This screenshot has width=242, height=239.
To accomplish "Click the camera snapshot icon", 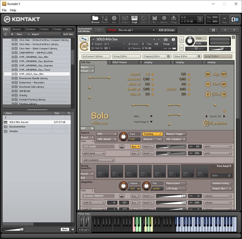I will [166, 40].
